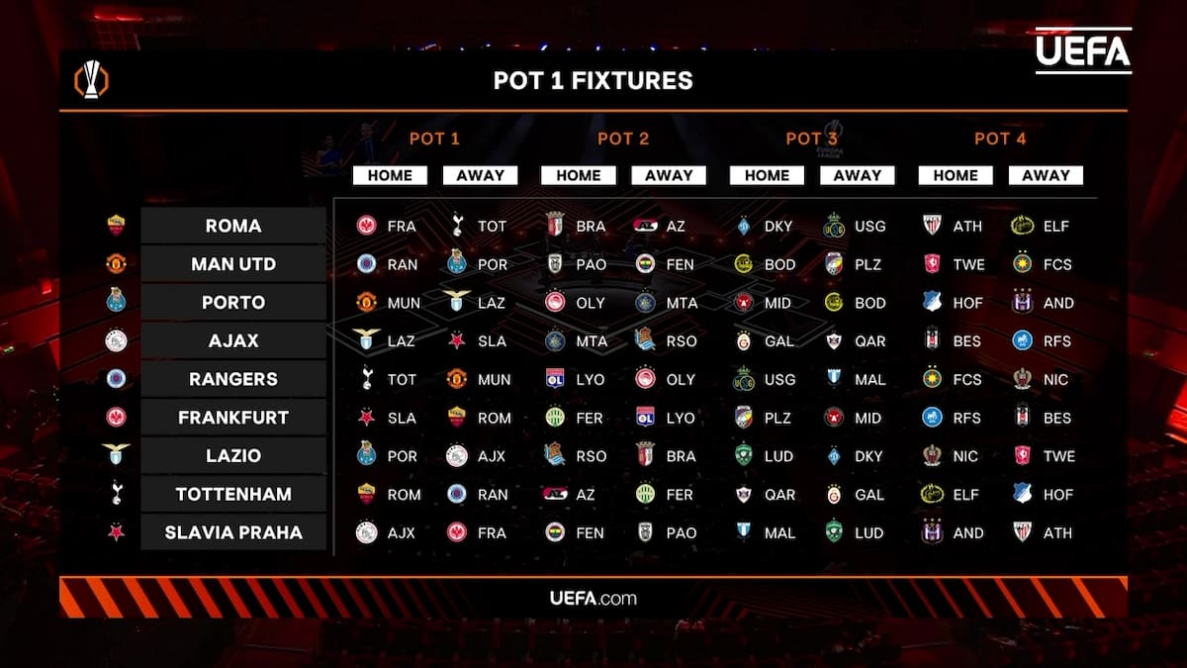
Task: Click the POT 2 orange heading
Action: coord(623,139)
